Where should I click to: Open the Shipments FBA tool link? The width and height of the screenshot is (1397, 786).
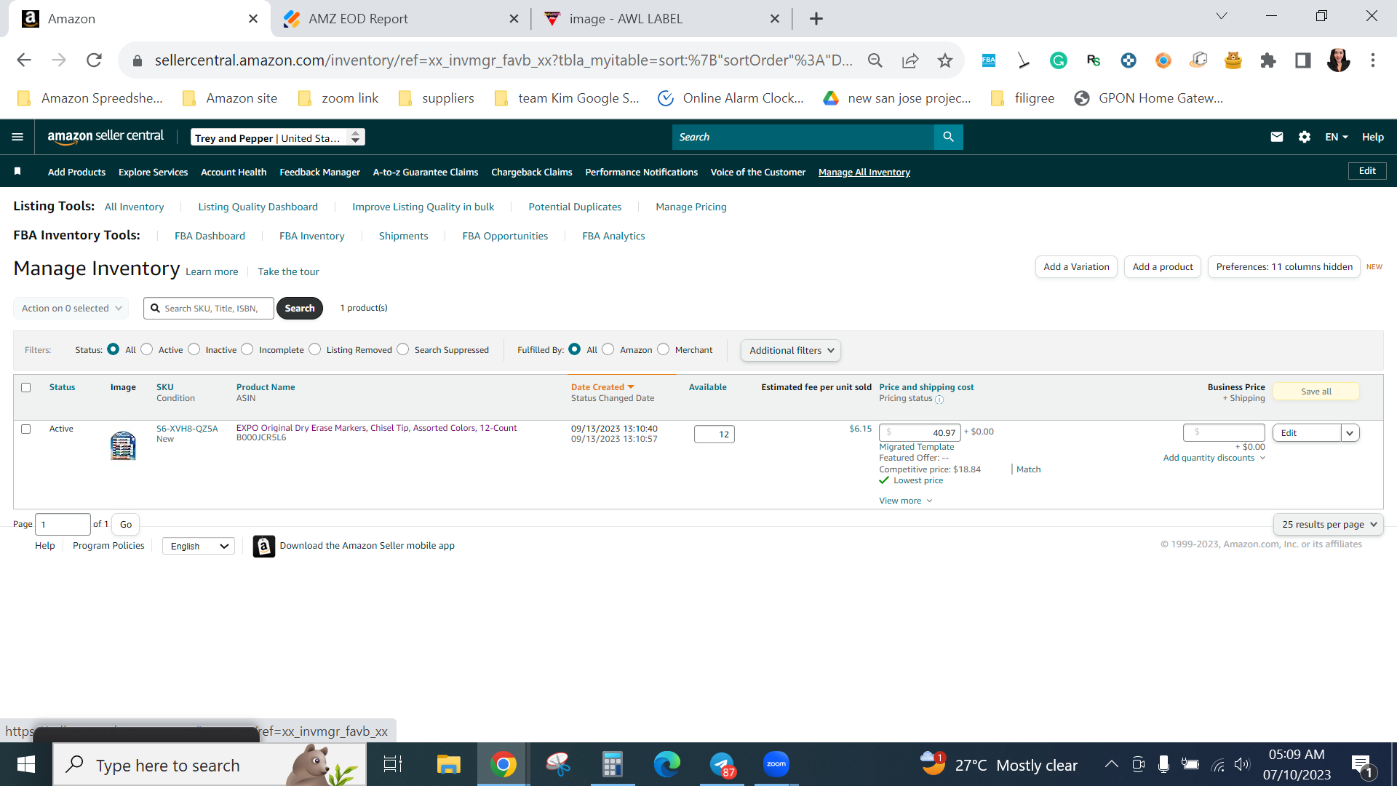[x=404, y=236]
